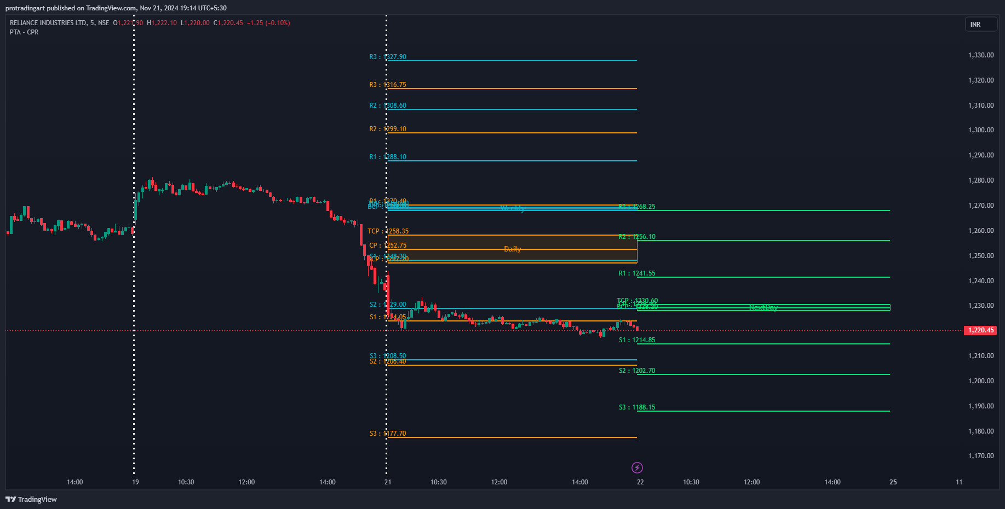
Task: Open the INR currency selector
Action: (x=981, y=25)
